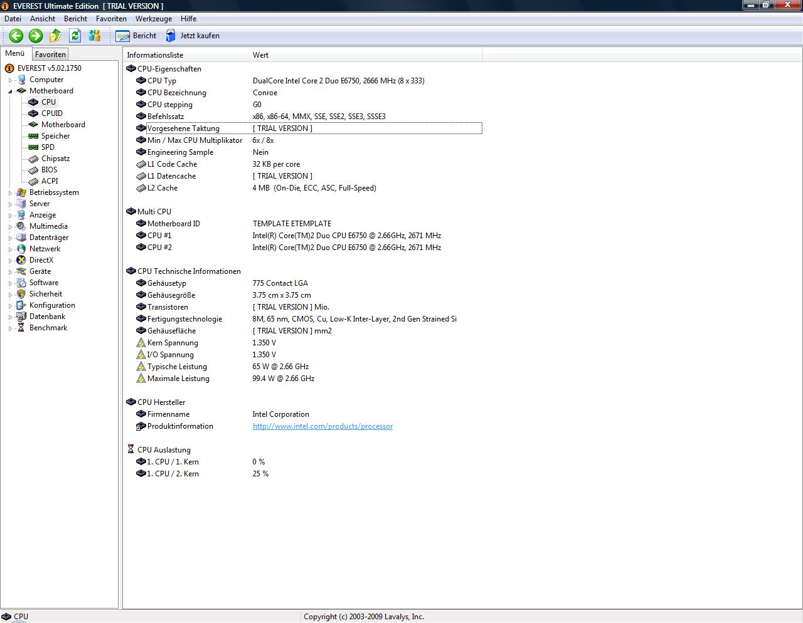Expand the Anzeige tree node
Image resolution: width=803 pixels, height=623 pixels.
click(11, 216)
